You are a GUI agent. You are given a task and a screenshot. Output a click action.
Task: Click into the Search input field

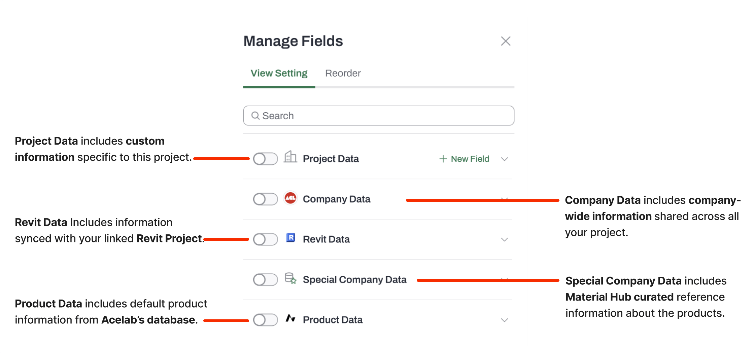pyautogui.click(x=379, y=116)
